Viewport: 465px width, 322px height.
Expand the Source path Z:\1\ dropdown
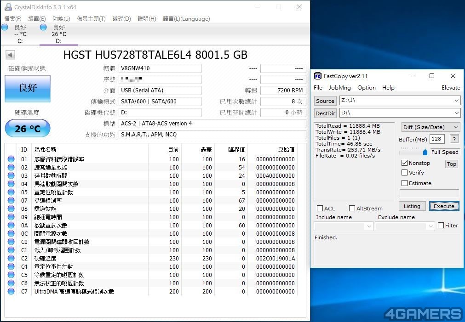pos(456,101)
